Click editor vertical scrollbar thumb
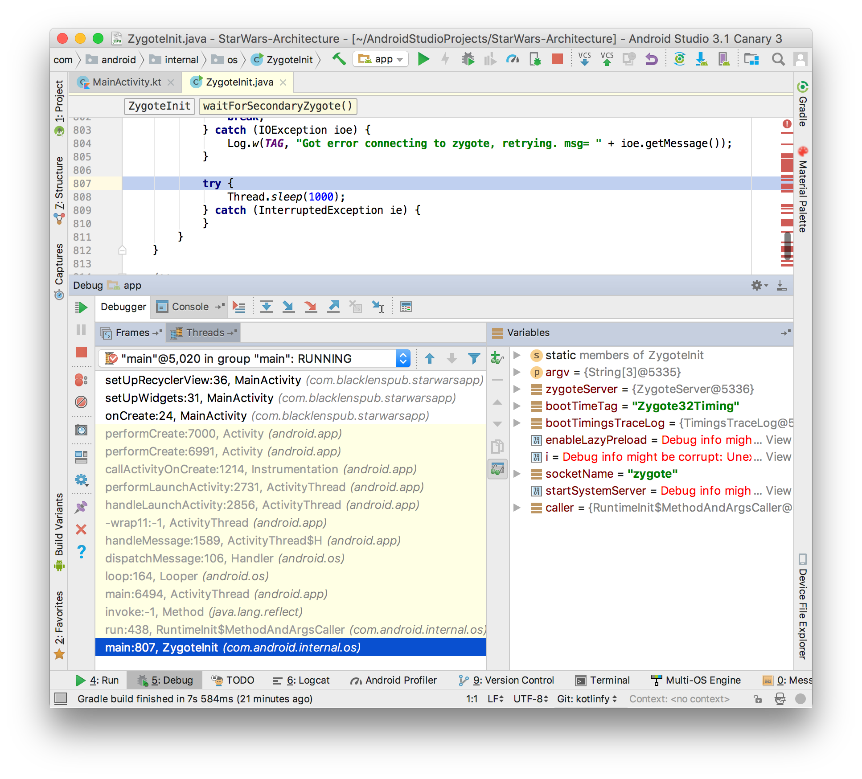 [x=787, y=246]
